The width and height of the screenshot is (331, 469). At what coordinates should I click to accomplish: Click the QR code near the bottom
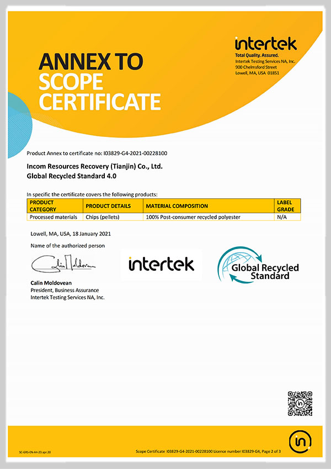300,403
